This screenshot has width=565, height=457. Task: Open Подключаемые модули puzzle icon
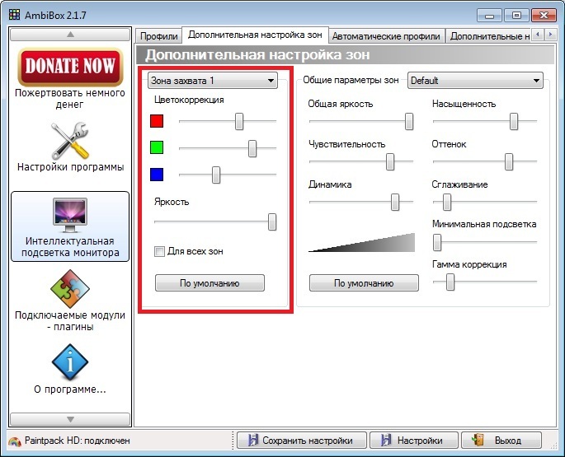(70, 289)
